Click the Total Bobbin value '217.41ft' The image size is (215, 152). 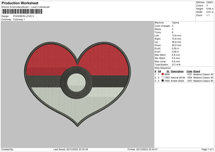click(x=176, y=65)
